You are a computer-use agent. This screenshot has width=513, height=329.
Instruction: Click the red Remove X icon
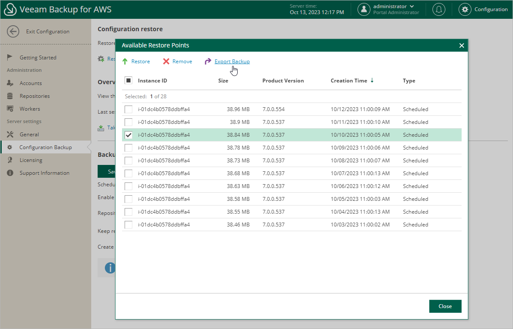pos(166,62)
